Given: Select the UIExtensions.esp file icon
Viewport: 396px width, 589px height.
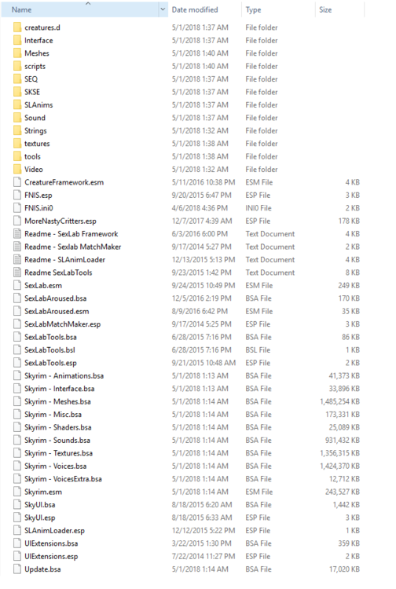Looking at the screenshot, I should point(17,556).
